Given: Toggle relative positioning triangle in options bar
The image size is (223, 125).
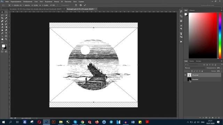Looking at the screenshot, I should [x=21, y=5].
